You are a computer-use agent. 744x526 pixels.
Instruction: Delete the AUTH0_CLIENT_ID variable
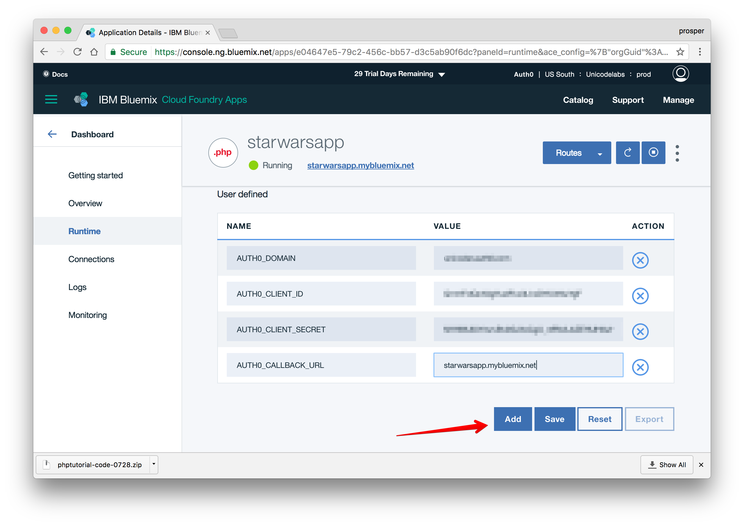coord(640,296)
